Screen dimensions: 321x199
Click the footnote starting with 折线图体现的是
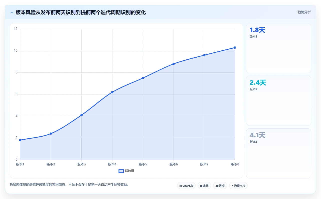coord(69,185)
